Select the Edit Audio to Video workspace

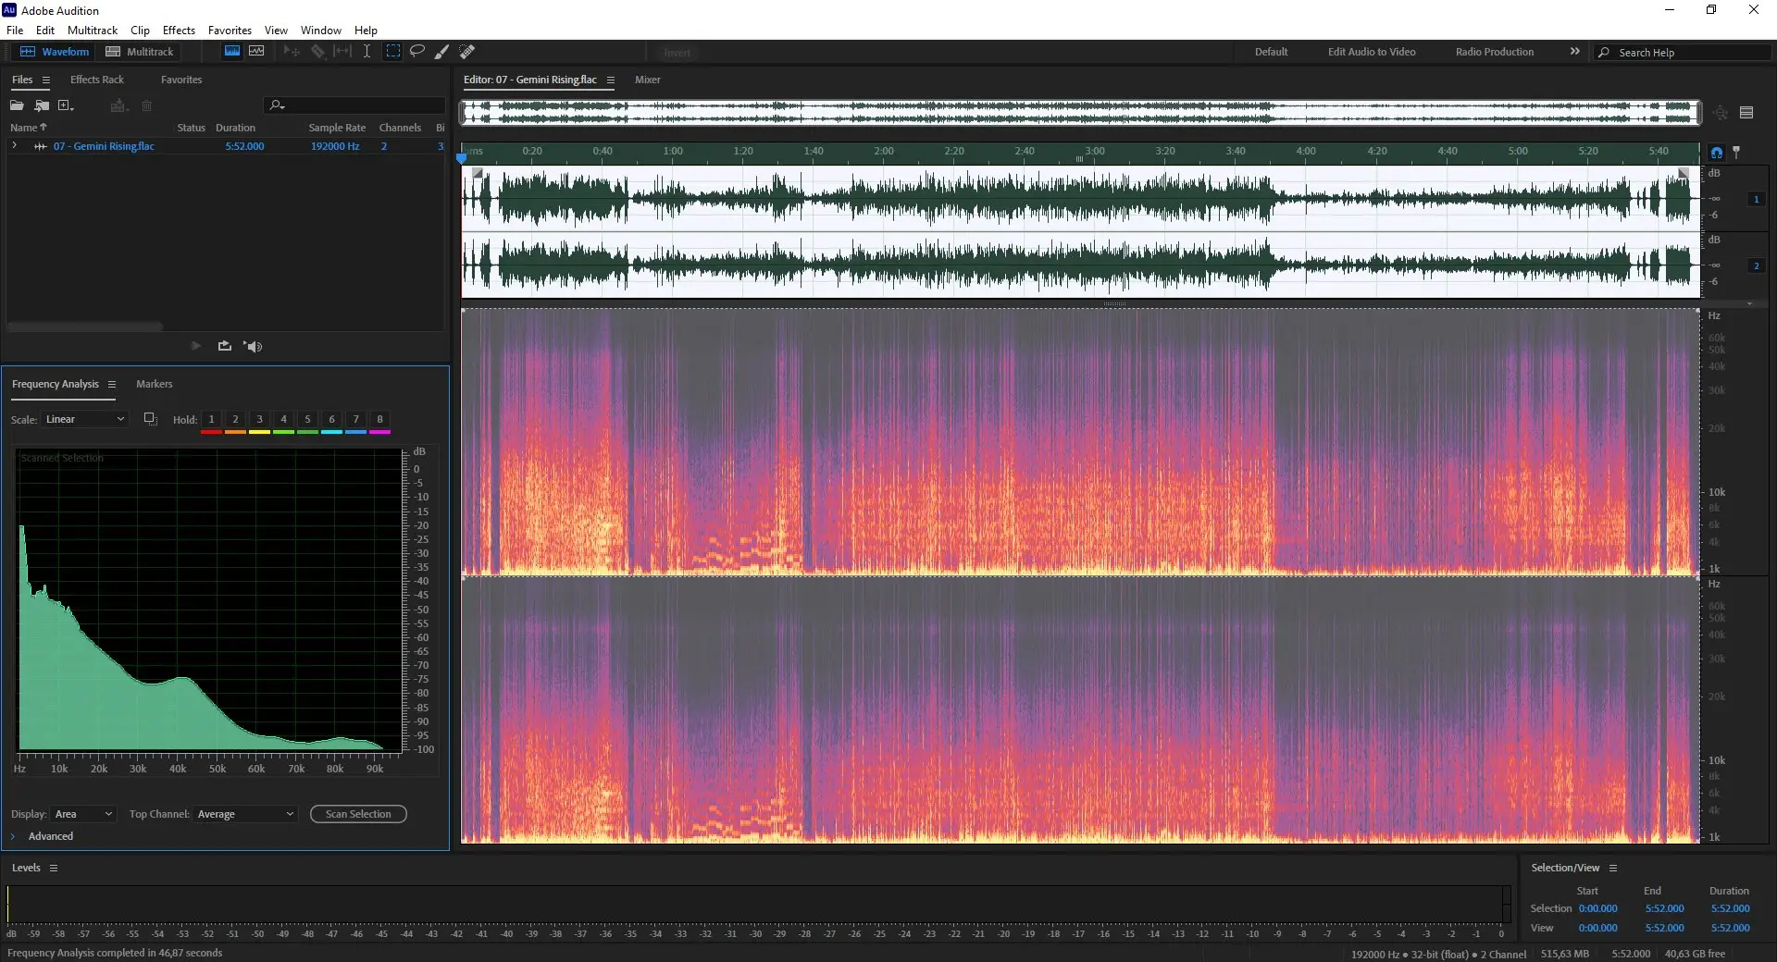[x=1372, y=52]
